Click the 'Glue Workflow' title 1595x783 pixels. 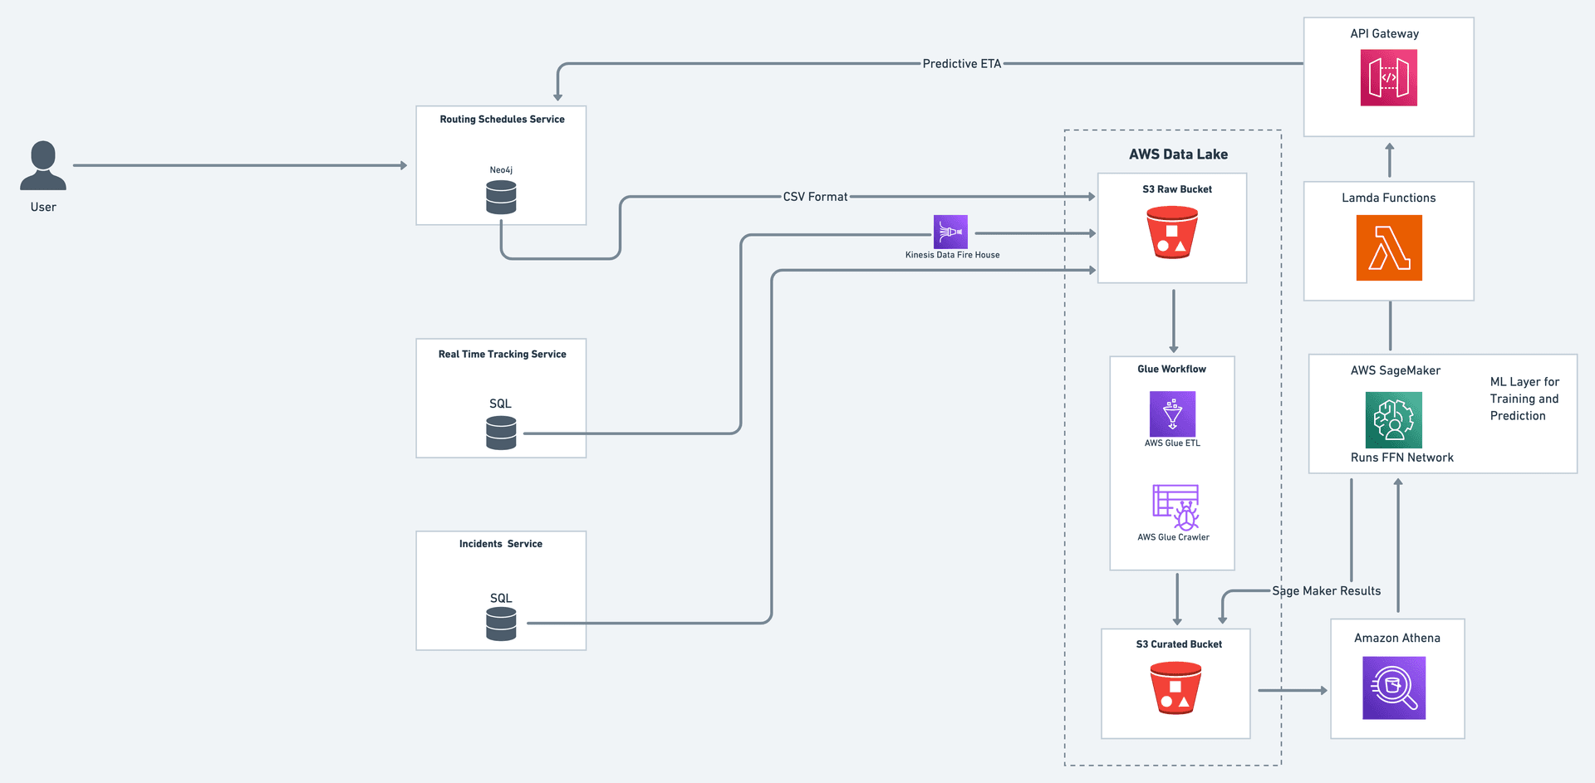click(1171, 369)
